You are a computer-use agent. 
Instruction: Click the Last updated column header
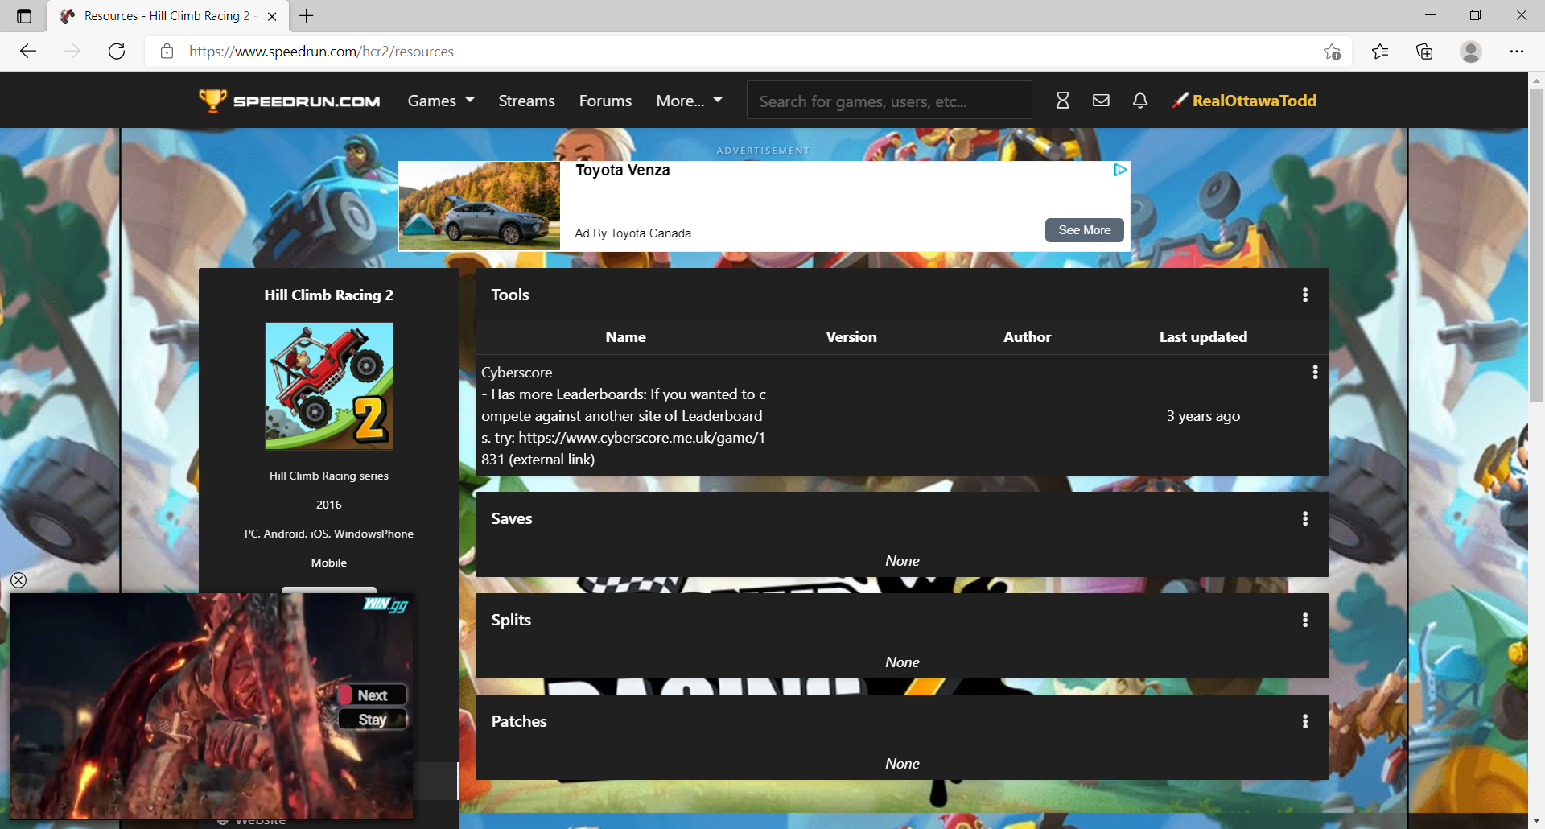pyautogui.click(x=1203, y=337)
